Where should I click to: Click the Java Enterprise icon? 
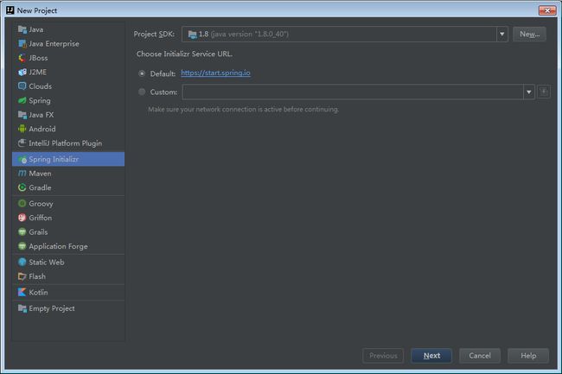(x=22, y=44)
